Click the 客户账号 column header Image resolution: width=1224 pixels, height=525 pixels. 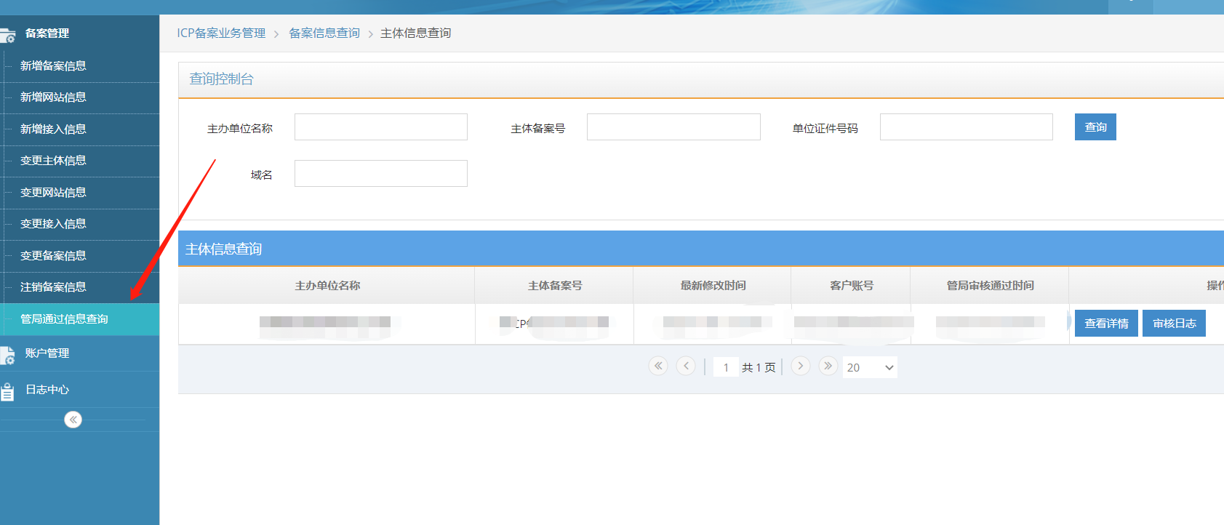[x=852, y=286]
